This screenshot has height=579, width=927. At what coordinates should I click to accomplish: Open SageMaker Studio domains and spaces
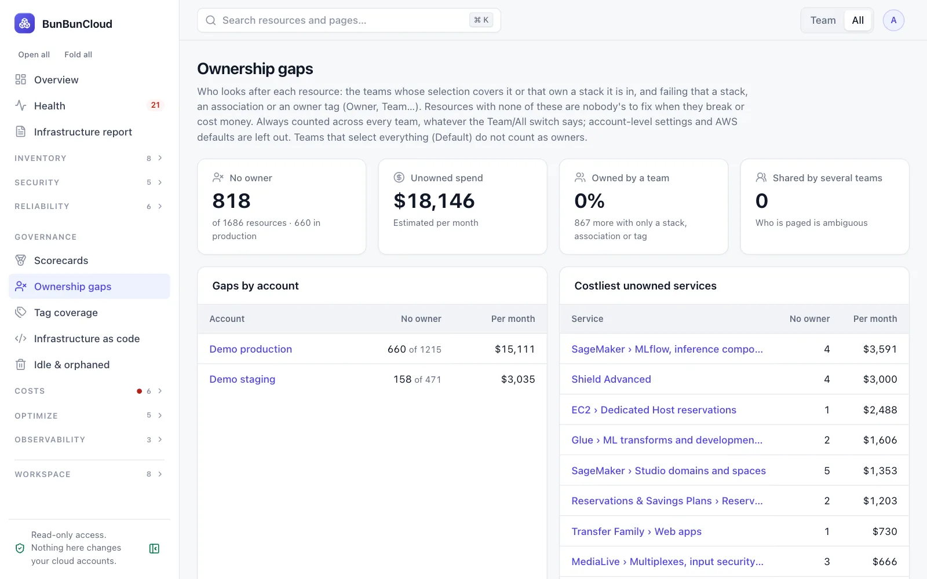669,471
